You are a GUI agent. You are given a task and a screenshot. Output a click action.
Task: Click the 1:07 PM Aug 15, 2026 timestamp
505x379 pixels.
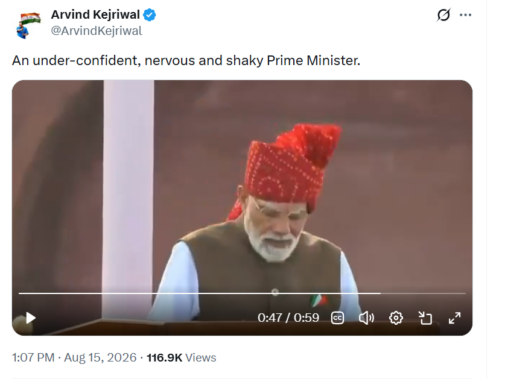(74, 357)
